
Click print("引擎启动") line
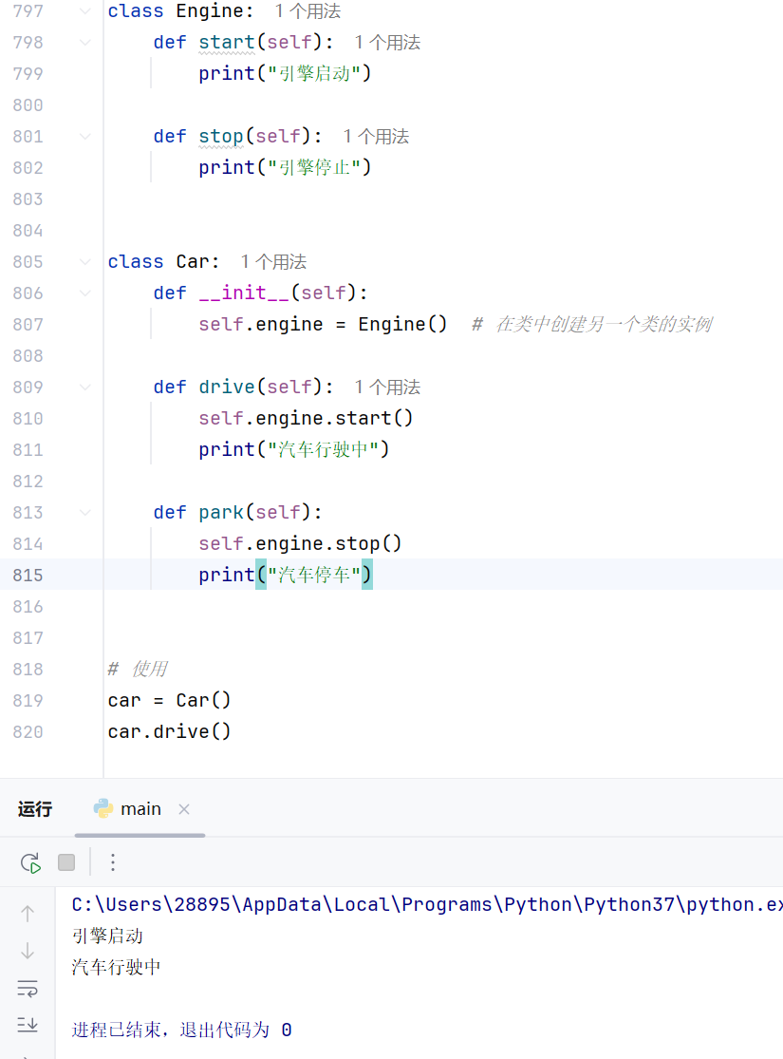pos(285,73)
